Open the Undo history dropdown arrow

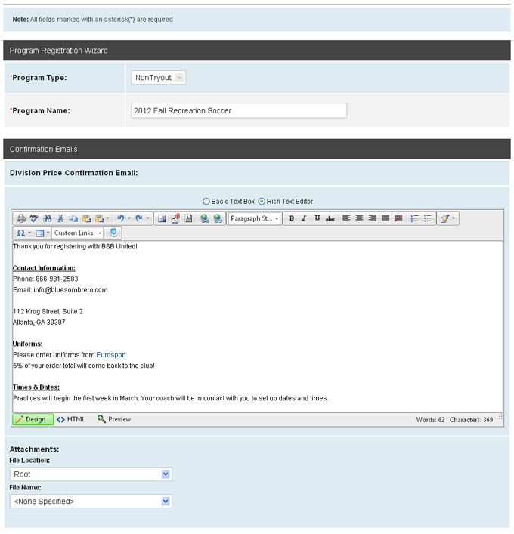(129, 218)
